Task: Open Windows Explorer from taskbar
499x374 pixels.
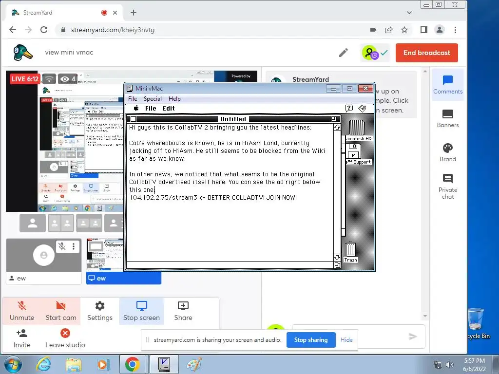Action: (x=73, y=364)
